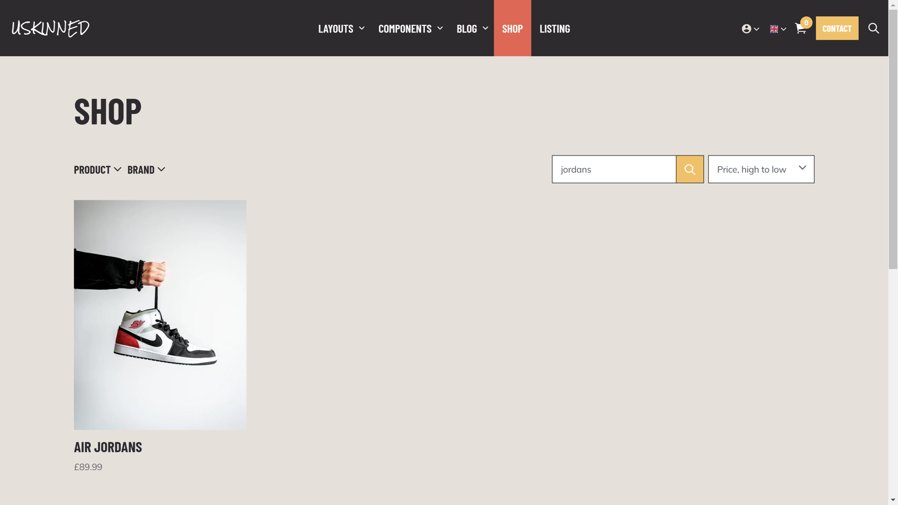Open the shopping cart icon

tap(801, 29)
